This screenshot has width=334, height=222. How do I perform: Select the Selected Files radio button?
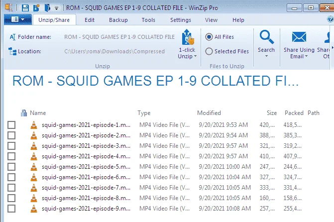[209, 51]
